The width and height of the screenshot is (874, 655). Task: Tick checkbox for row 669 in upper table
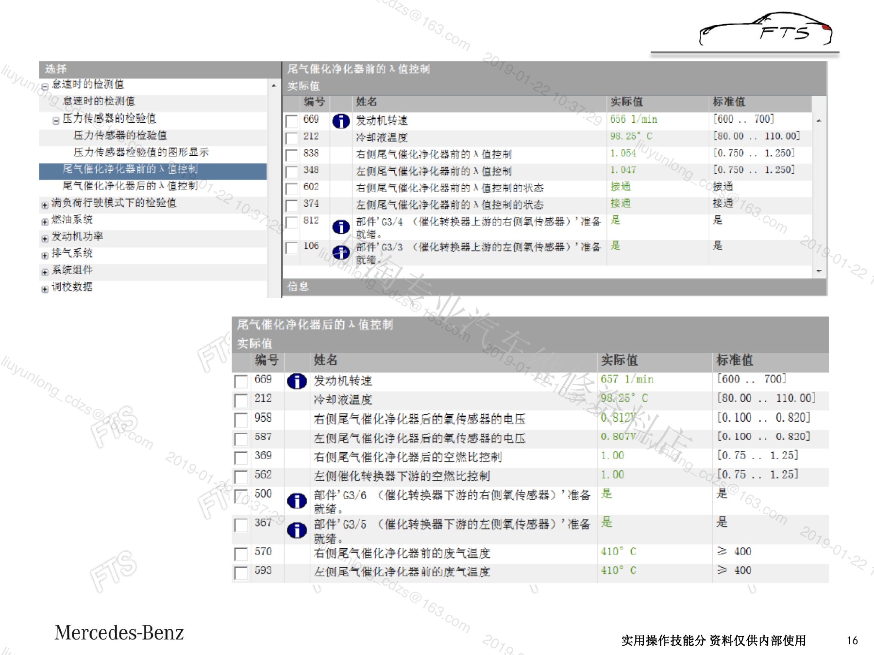point(292,121)
